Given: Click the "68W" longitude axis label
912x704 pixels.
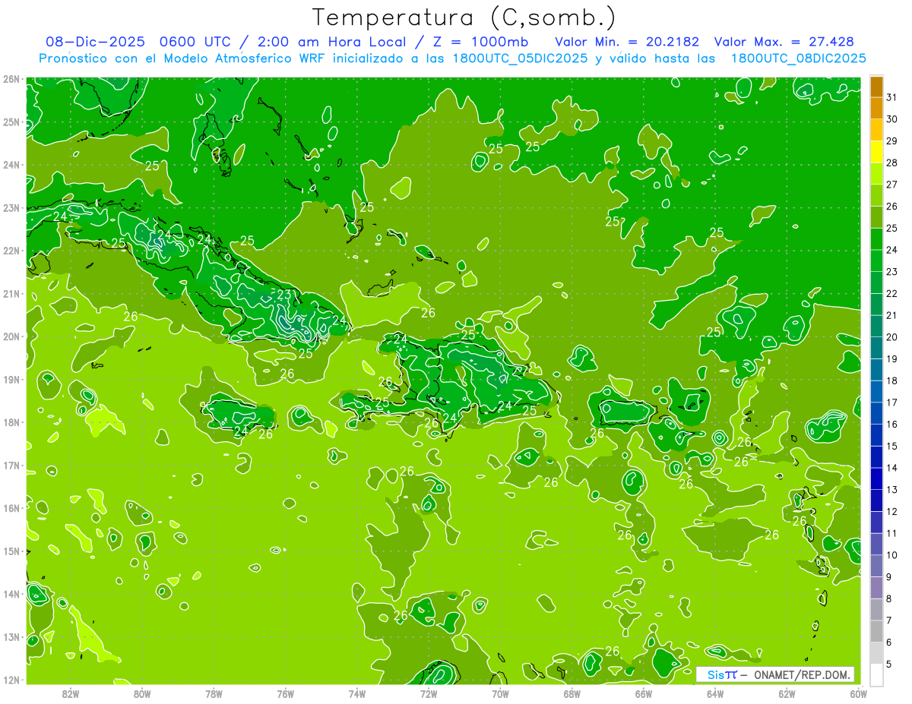Looking at the screenshot, I should [572, 693].
